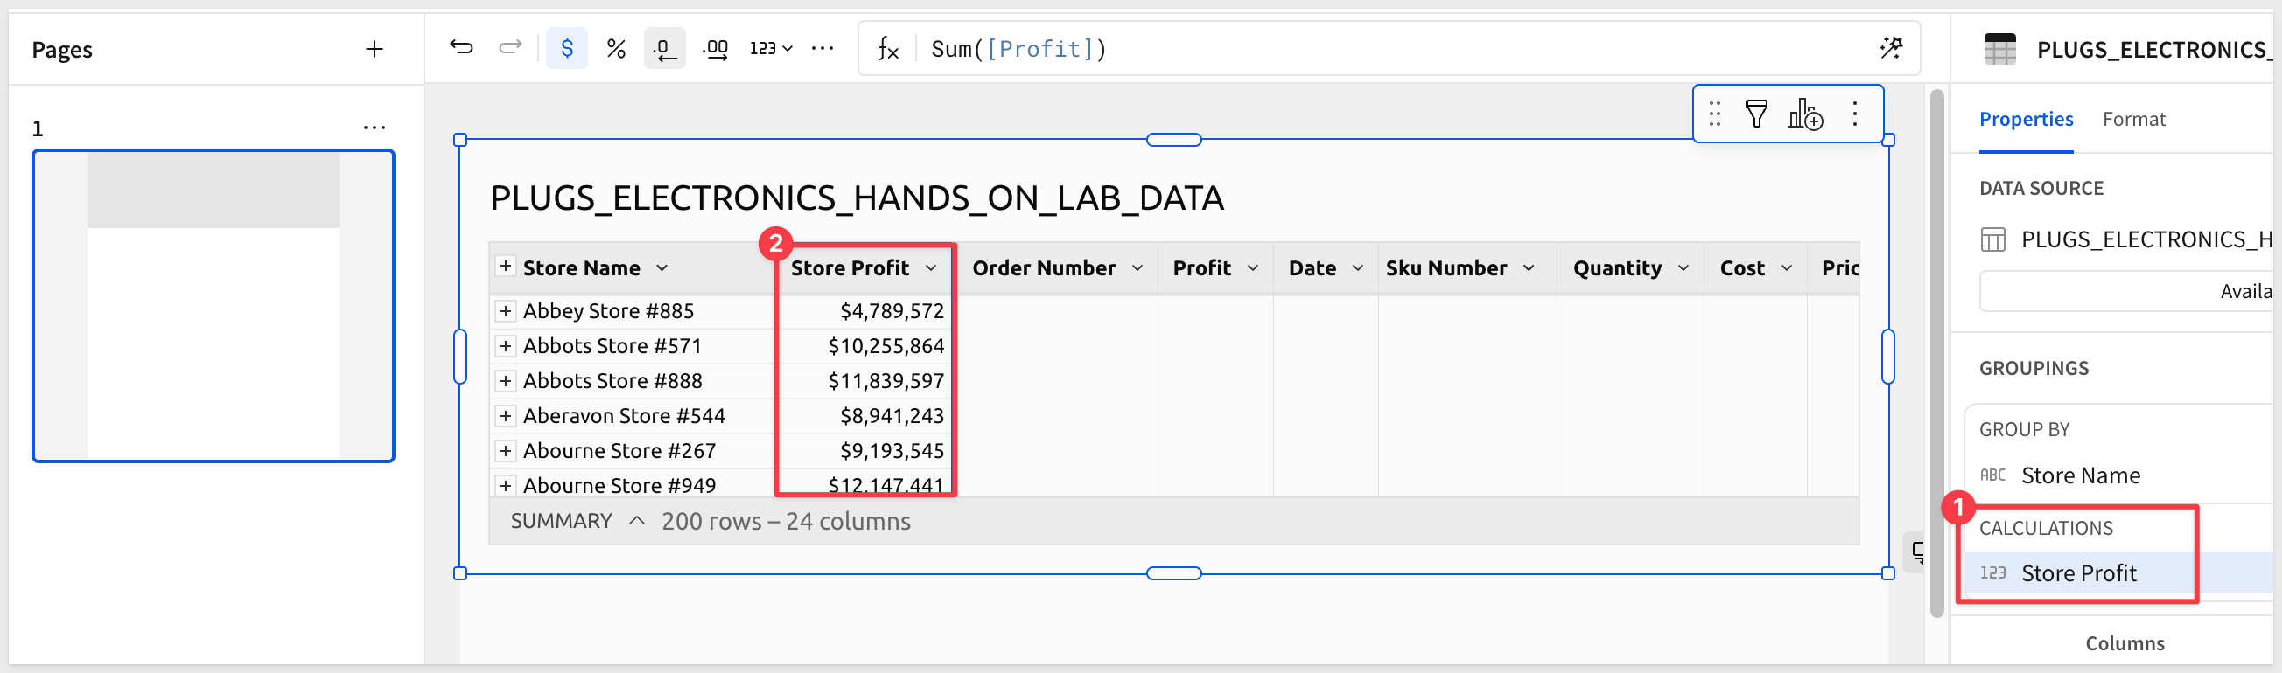Click the formula magic wand icon
The height and width of the screenshot is (673, 2282).
[1892, 48]
